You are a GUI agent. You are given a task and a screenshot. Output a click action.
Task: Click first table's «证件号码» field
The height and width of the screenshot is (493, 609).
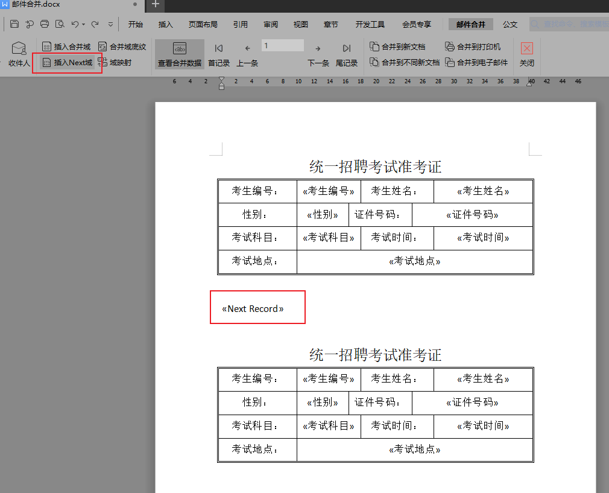[x=472, y=215]
